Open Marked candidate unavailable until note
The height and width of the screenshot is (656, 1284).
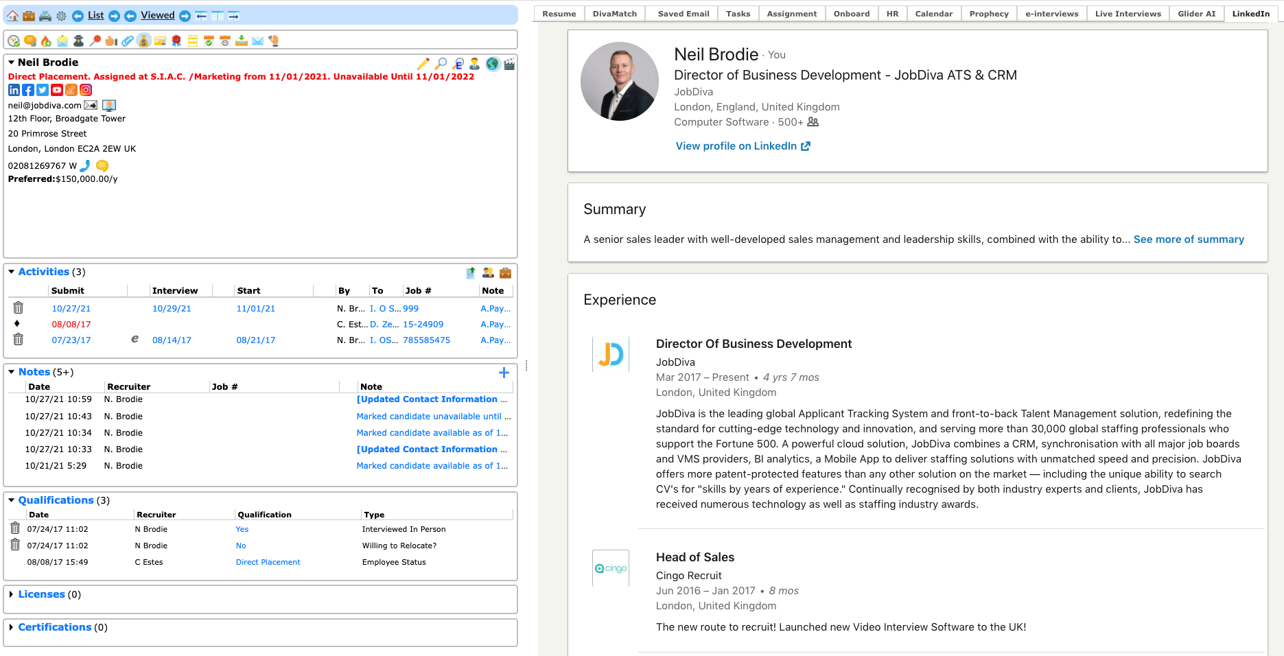[x=434, y=416]
